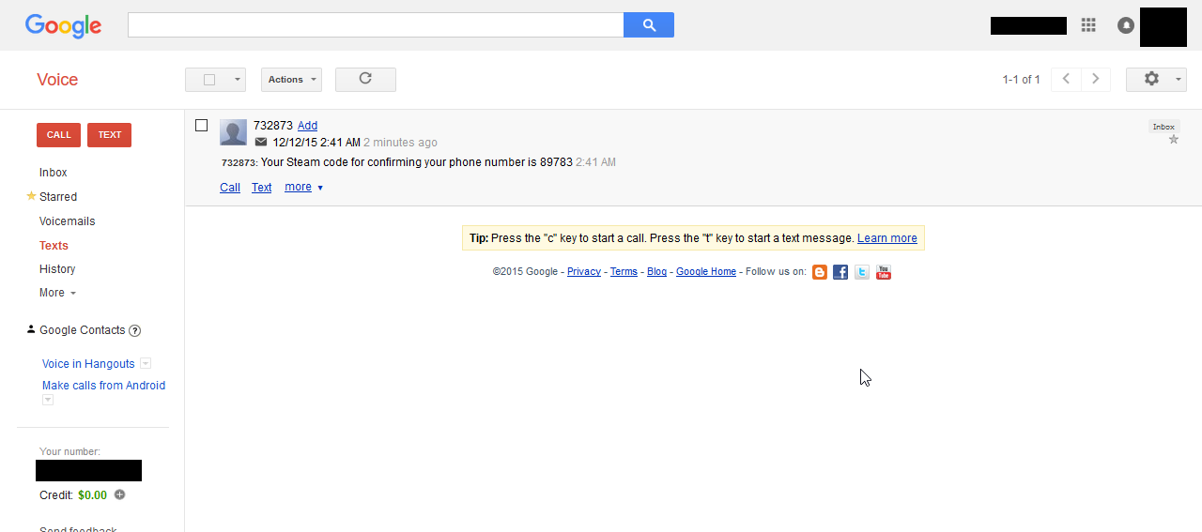
Task: Star the message from 732873
Action: click(1173, 140)
